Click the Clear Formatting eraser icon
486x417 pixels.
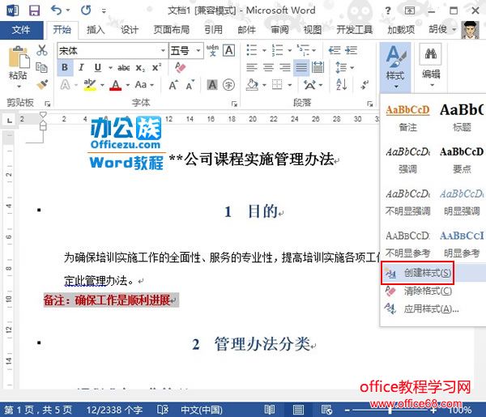click(x=180, y=67)
